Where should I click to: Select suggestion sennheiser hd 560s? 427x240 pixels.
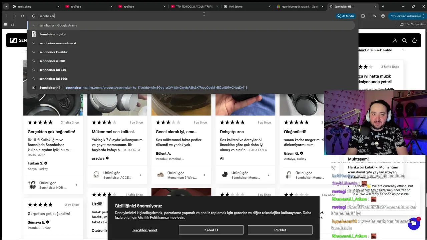pyautogui.click(x=191, y=79)
